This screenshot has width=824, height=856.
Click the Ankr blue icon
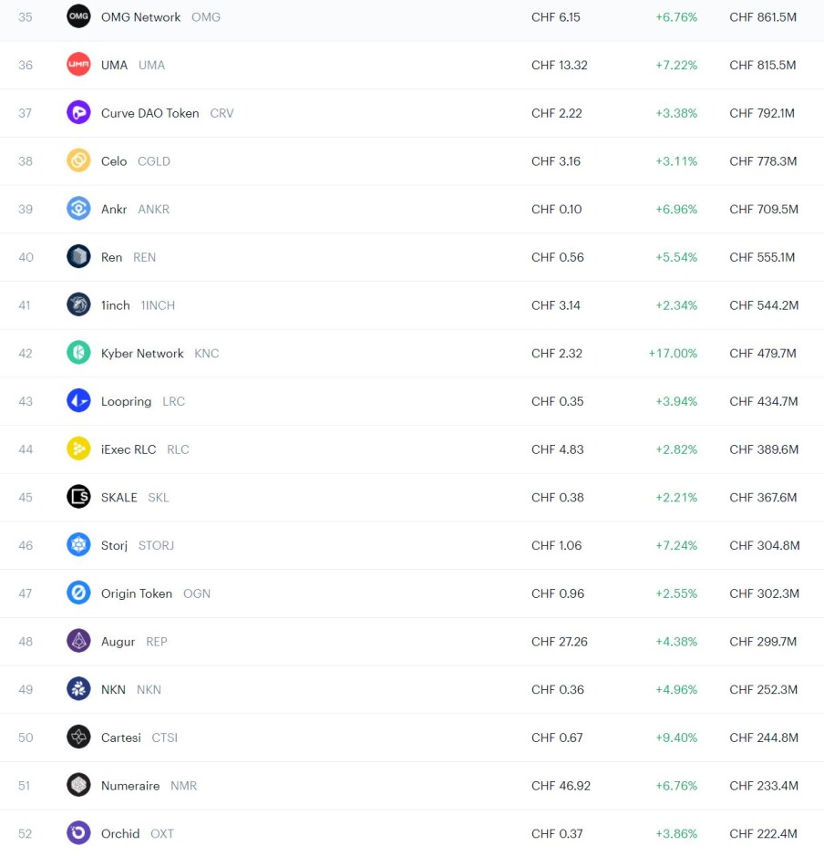click(x=78, y=209)
